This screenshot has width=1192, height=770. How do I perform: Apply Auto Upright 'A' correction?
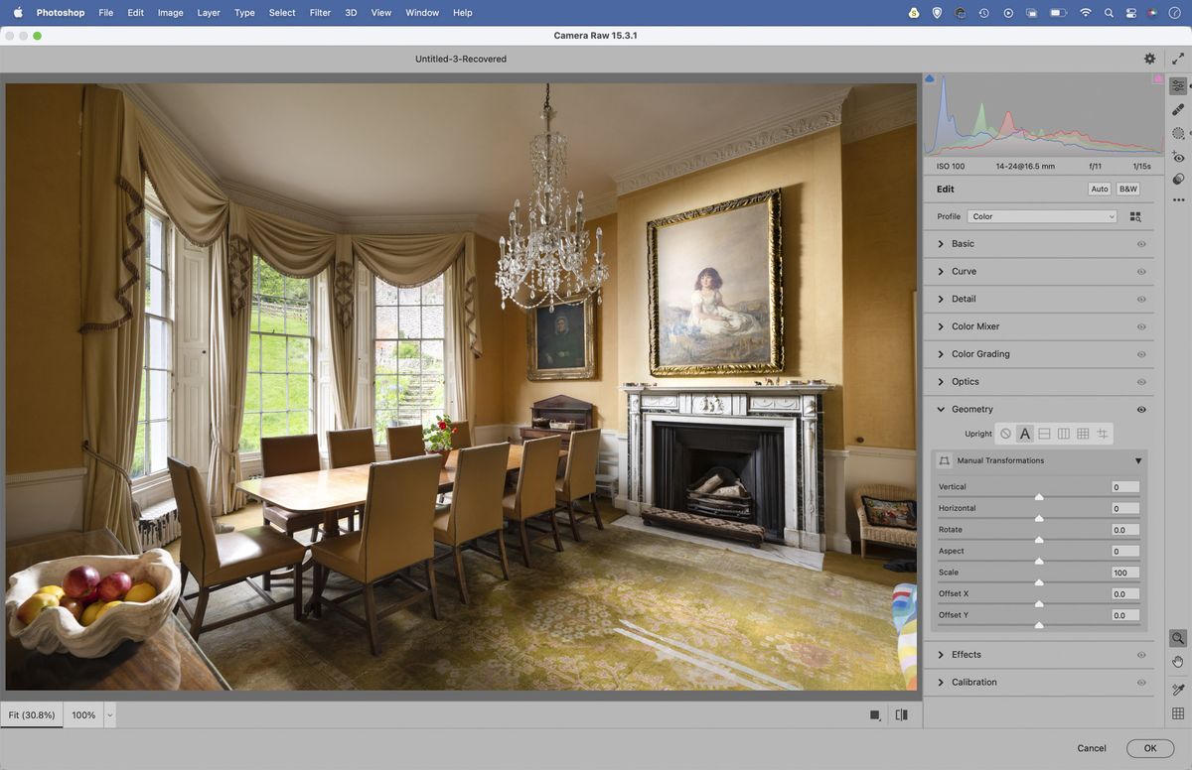pos(1024,434)
